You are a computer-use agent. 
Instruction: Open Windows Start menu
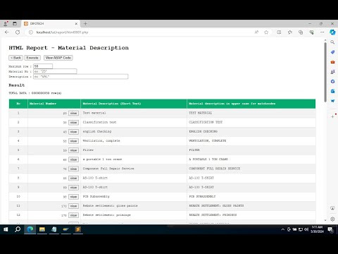pos(6,229)
